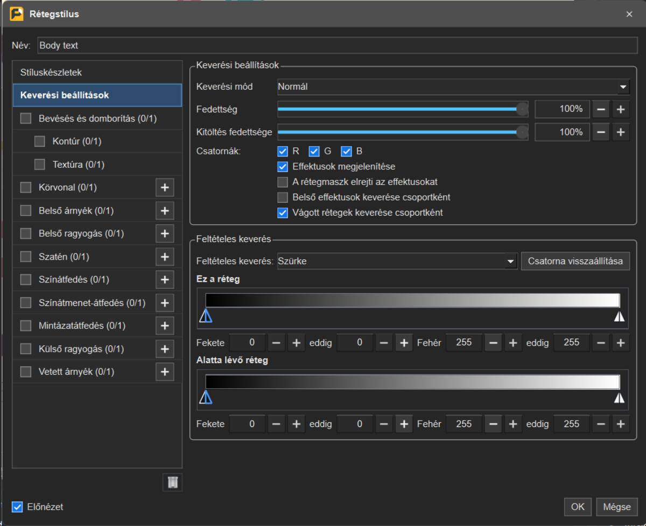
Task: Select Stíluskészletek in the left list
Action: (97, 72)
